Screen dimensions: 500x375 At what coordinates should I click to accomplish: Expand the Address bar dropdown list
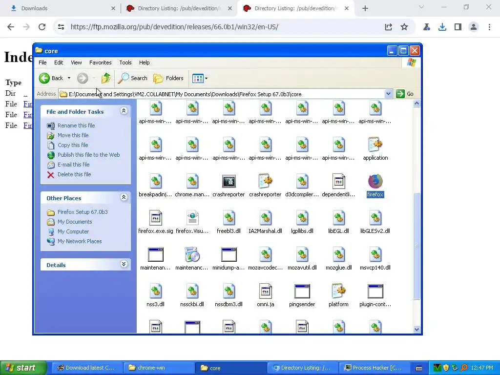388,94
